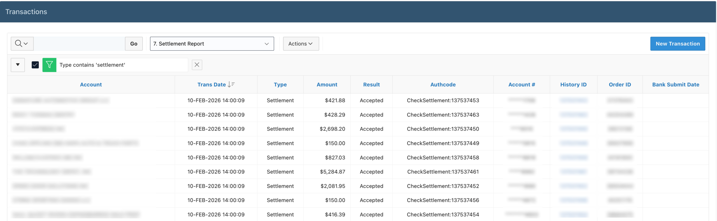Screen dimensions: 717x221
Task: Click the Result column header
Action: (371, 84)
